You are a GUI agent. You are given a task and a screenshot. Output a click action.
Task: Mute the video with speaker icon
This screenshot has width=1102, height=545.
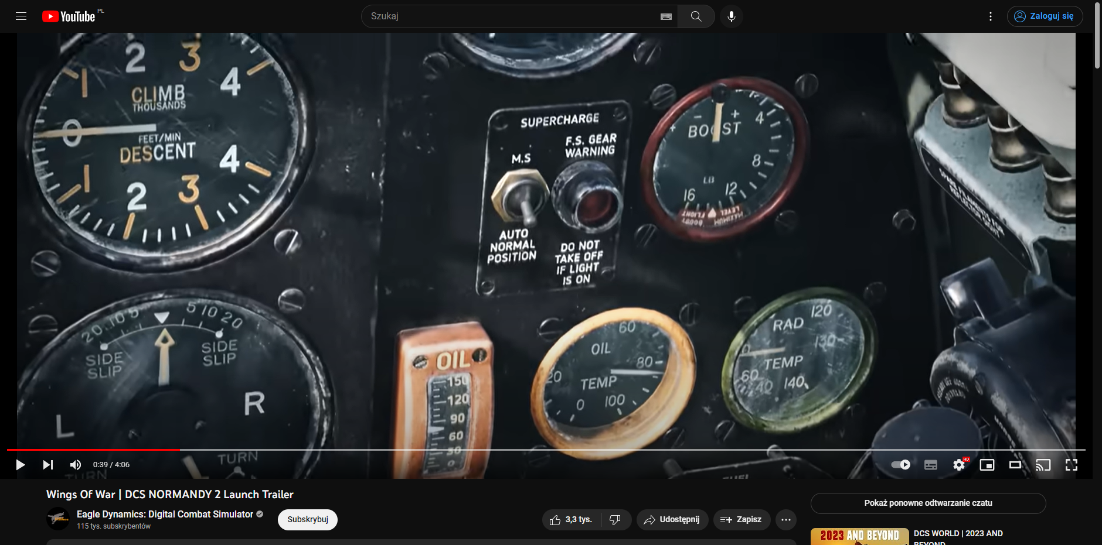[x=76, y=465]
